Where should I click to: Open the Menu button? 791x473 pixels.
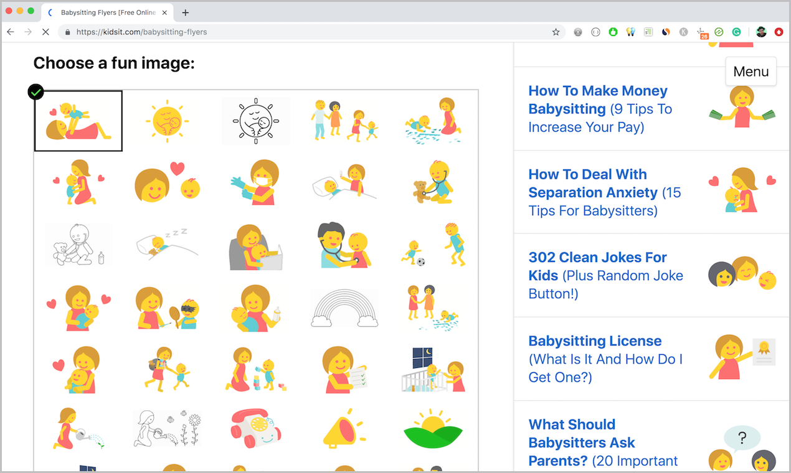tap(751, 71)
